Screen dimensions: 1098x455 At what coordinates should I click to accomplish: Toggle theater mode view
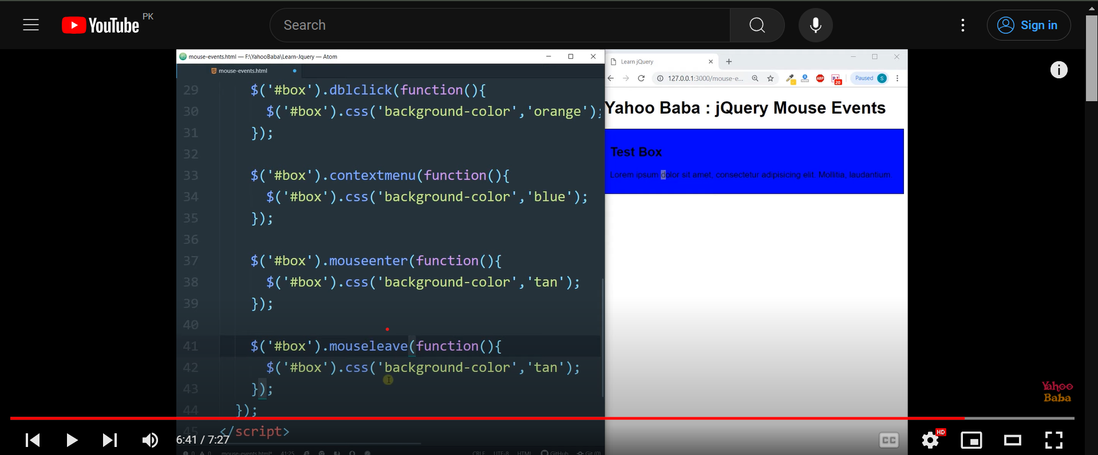pos(1012,440)
